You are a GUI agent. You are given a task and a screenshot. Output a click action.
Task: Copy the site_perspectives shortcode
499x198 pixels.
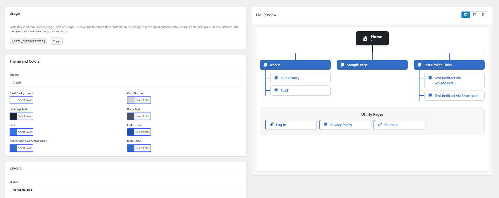tap(56, 41)
